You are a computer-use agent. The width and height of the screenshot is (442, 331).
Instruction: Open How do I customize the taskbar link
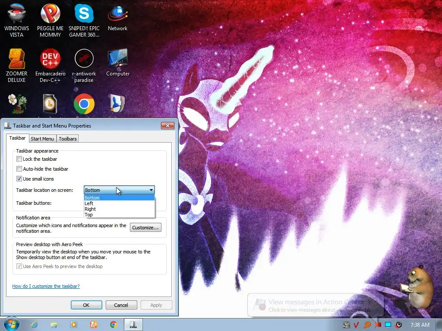point(46,286)
